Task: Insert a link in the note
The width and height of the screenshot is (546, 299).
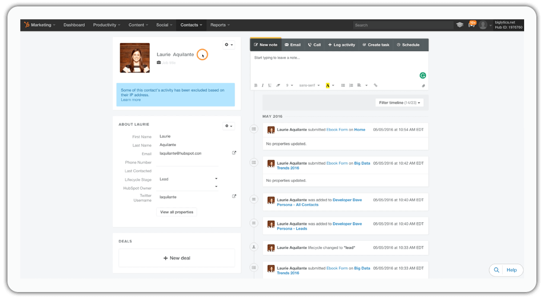Action: (x=375, y=85)
